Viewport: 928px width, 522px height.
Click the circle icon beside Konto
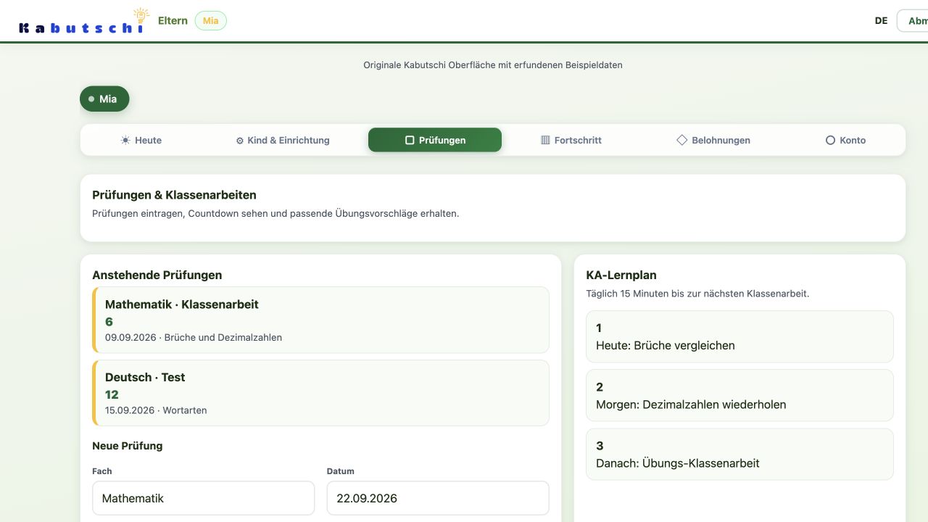coord(831,141)
